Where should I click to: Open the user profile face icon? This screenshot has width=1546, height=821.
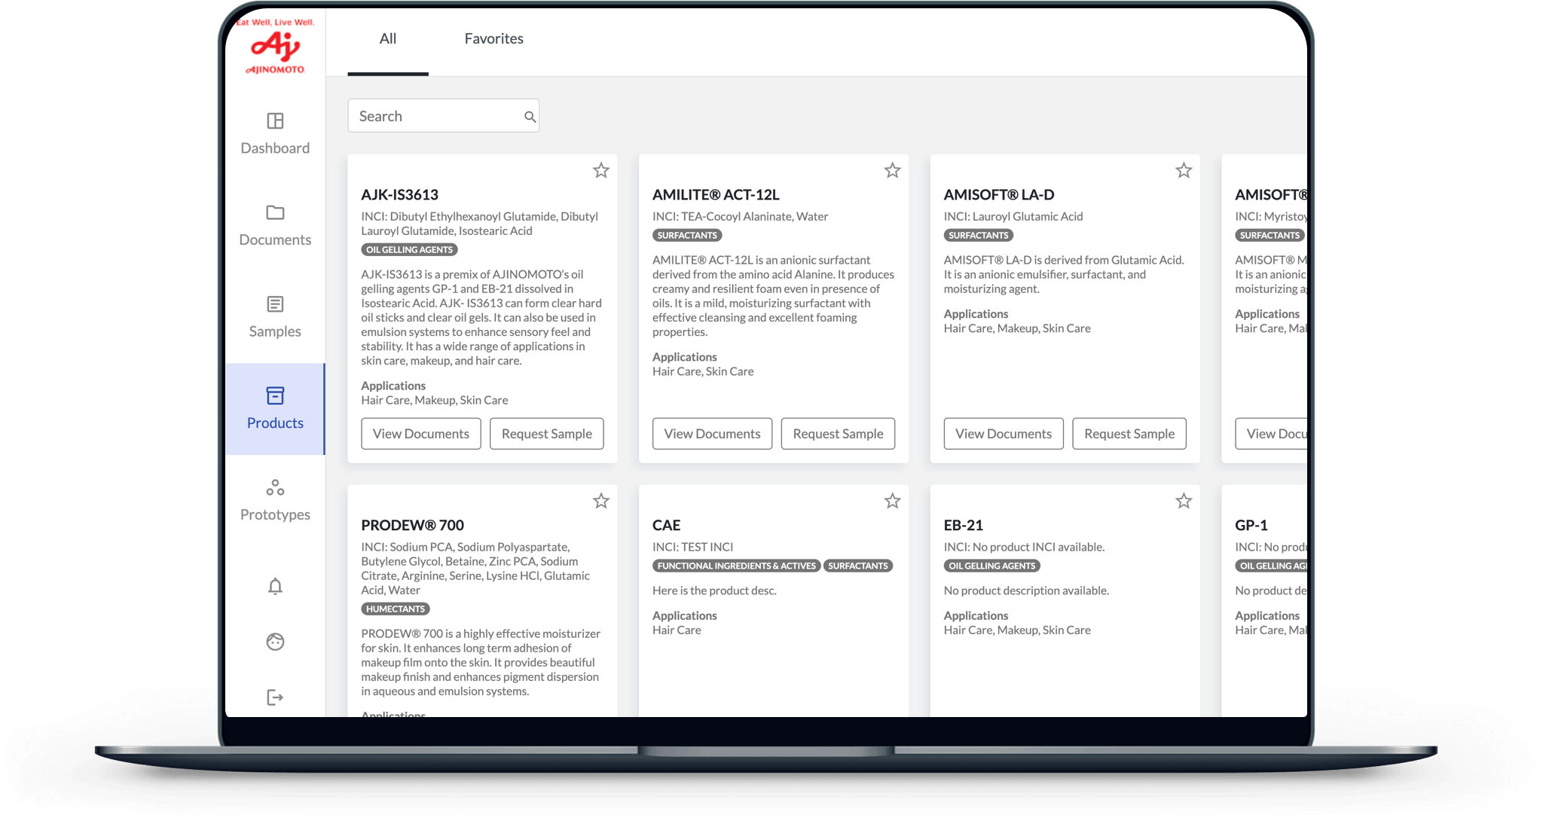coord(275,642)
